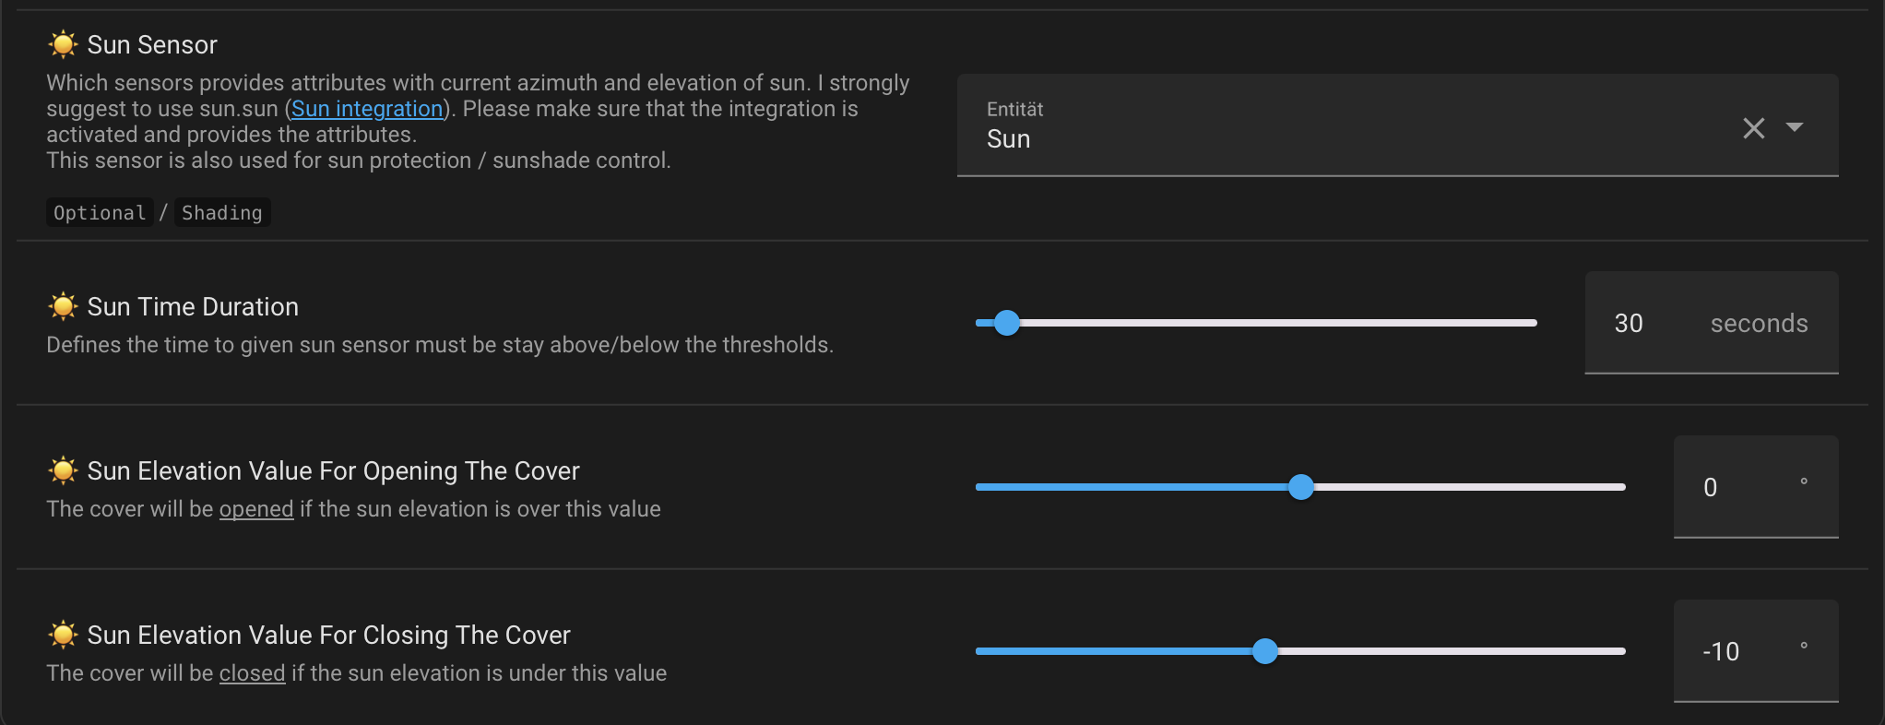This screenshot has width=1885, height=725.
Task: Focus the opening elevation value field showing 0
Action: (1725, 487)
